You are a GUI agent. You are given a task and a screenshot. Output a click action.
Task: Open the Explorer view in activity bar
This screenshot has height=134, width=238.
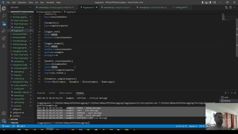[4, 8]
